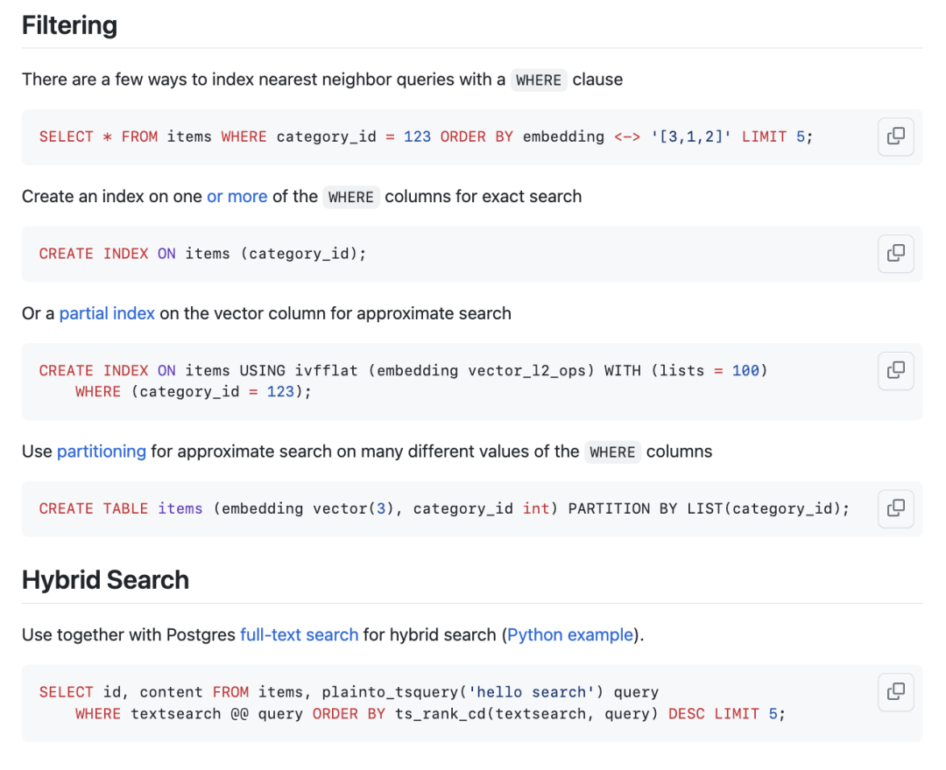This screenshot has width=946, height=770.
Task: Open the "or more" link
Action: click(236, 196)
